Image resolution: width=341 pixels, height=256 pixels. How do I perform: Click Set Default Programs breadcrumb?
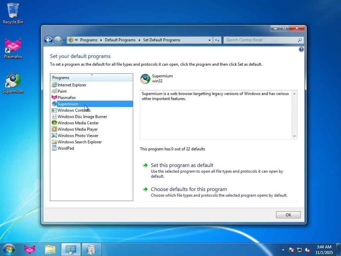click(162, 40)
